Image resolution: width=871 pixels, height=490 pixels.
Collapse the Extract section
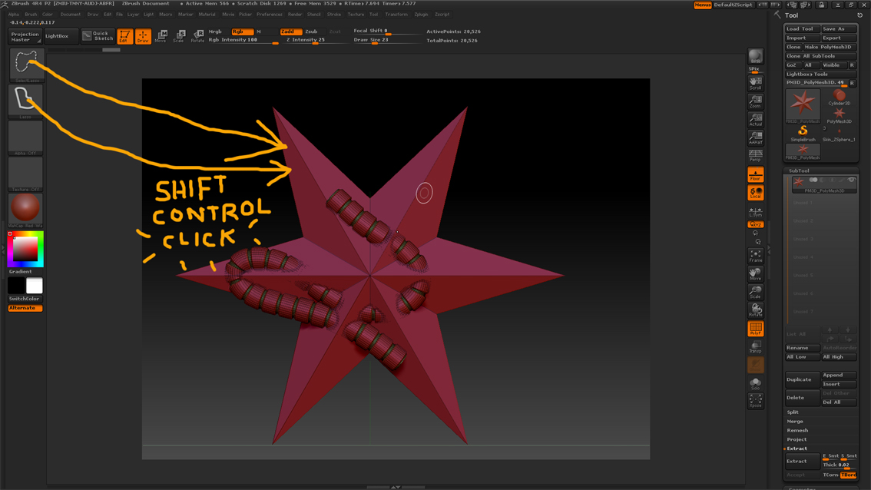click(796, 449)
